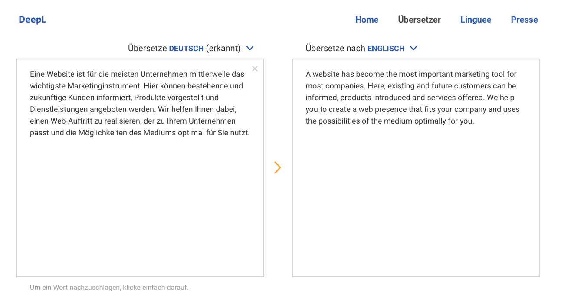This screenshot has width=561, height=301.
Task: Click the orange translate arrow between panels
Action: (x=278, y=168)
